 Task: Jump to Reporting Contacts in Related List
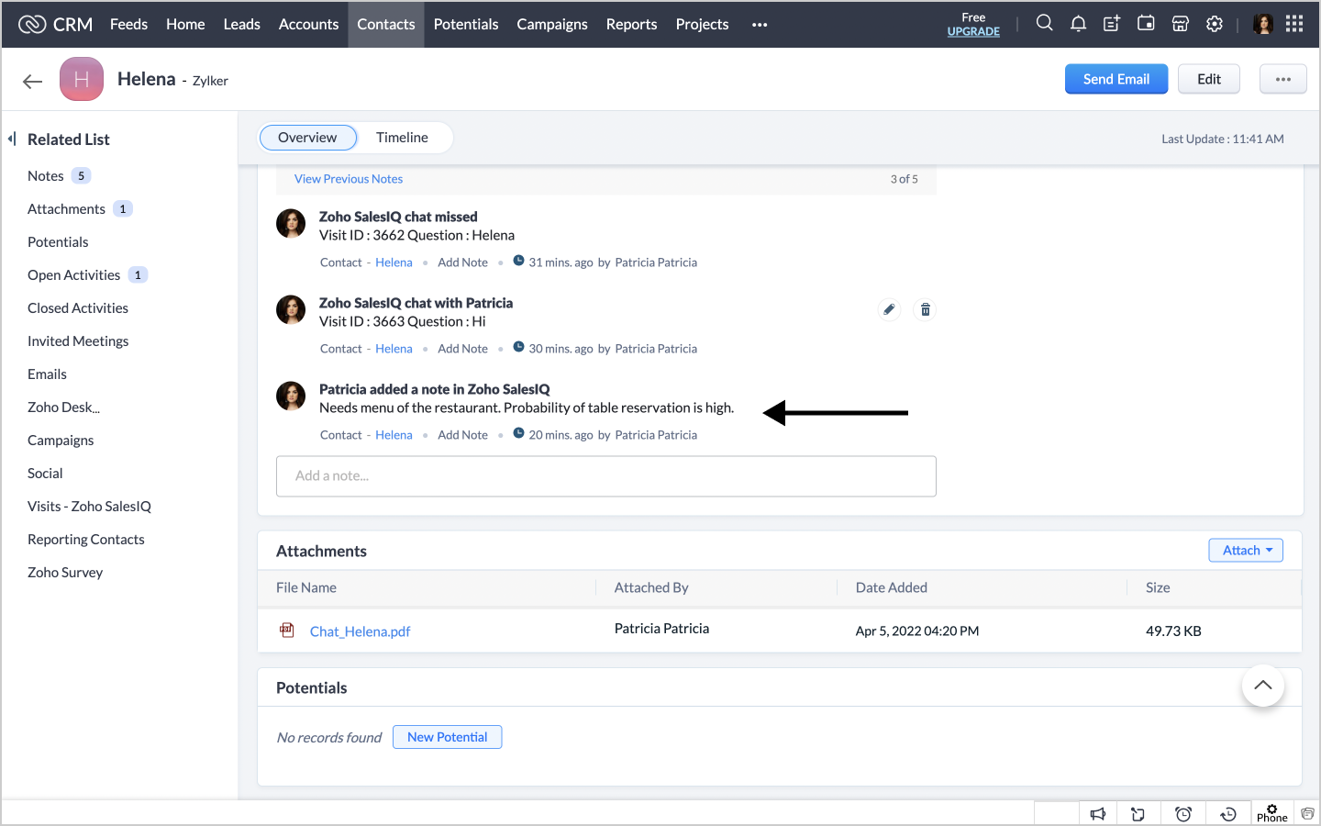(86, 540)
